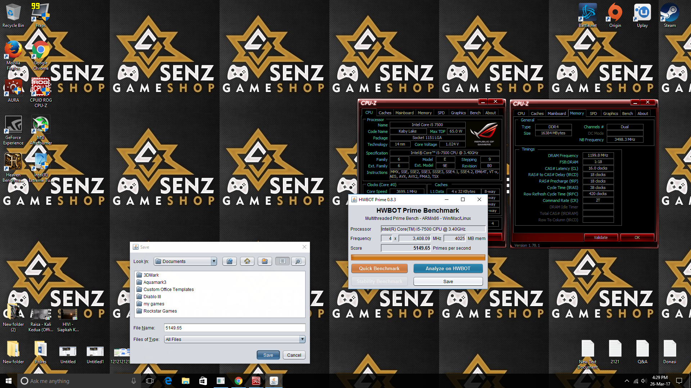Viewport: 691px width, 388px height.
Task: Open the AURA desktop shortcut
Action: 13,90
